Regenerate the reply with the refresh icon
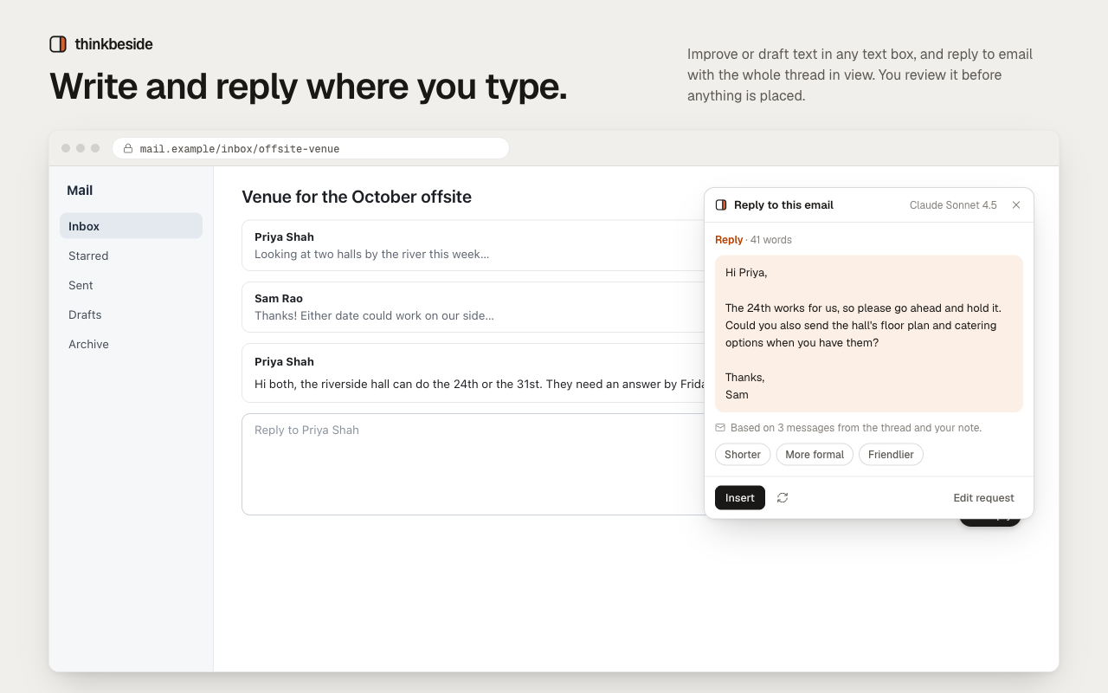The image size is (1108, 693). (783, 498)
